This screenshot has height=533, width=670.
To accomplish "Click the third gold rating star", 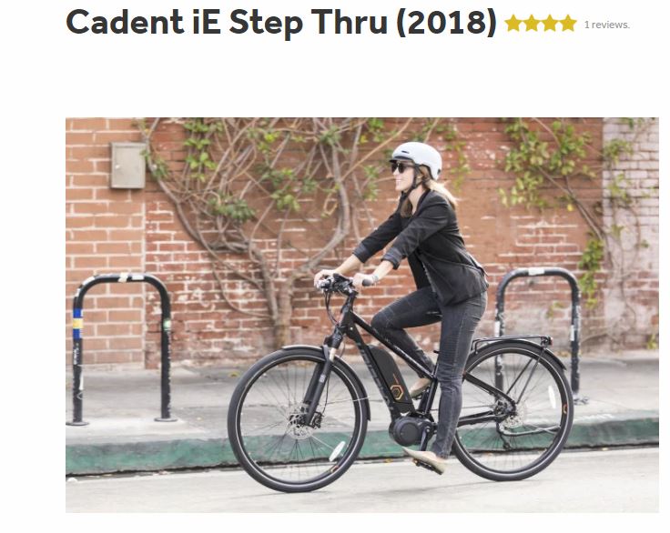I will pos(550,24).
